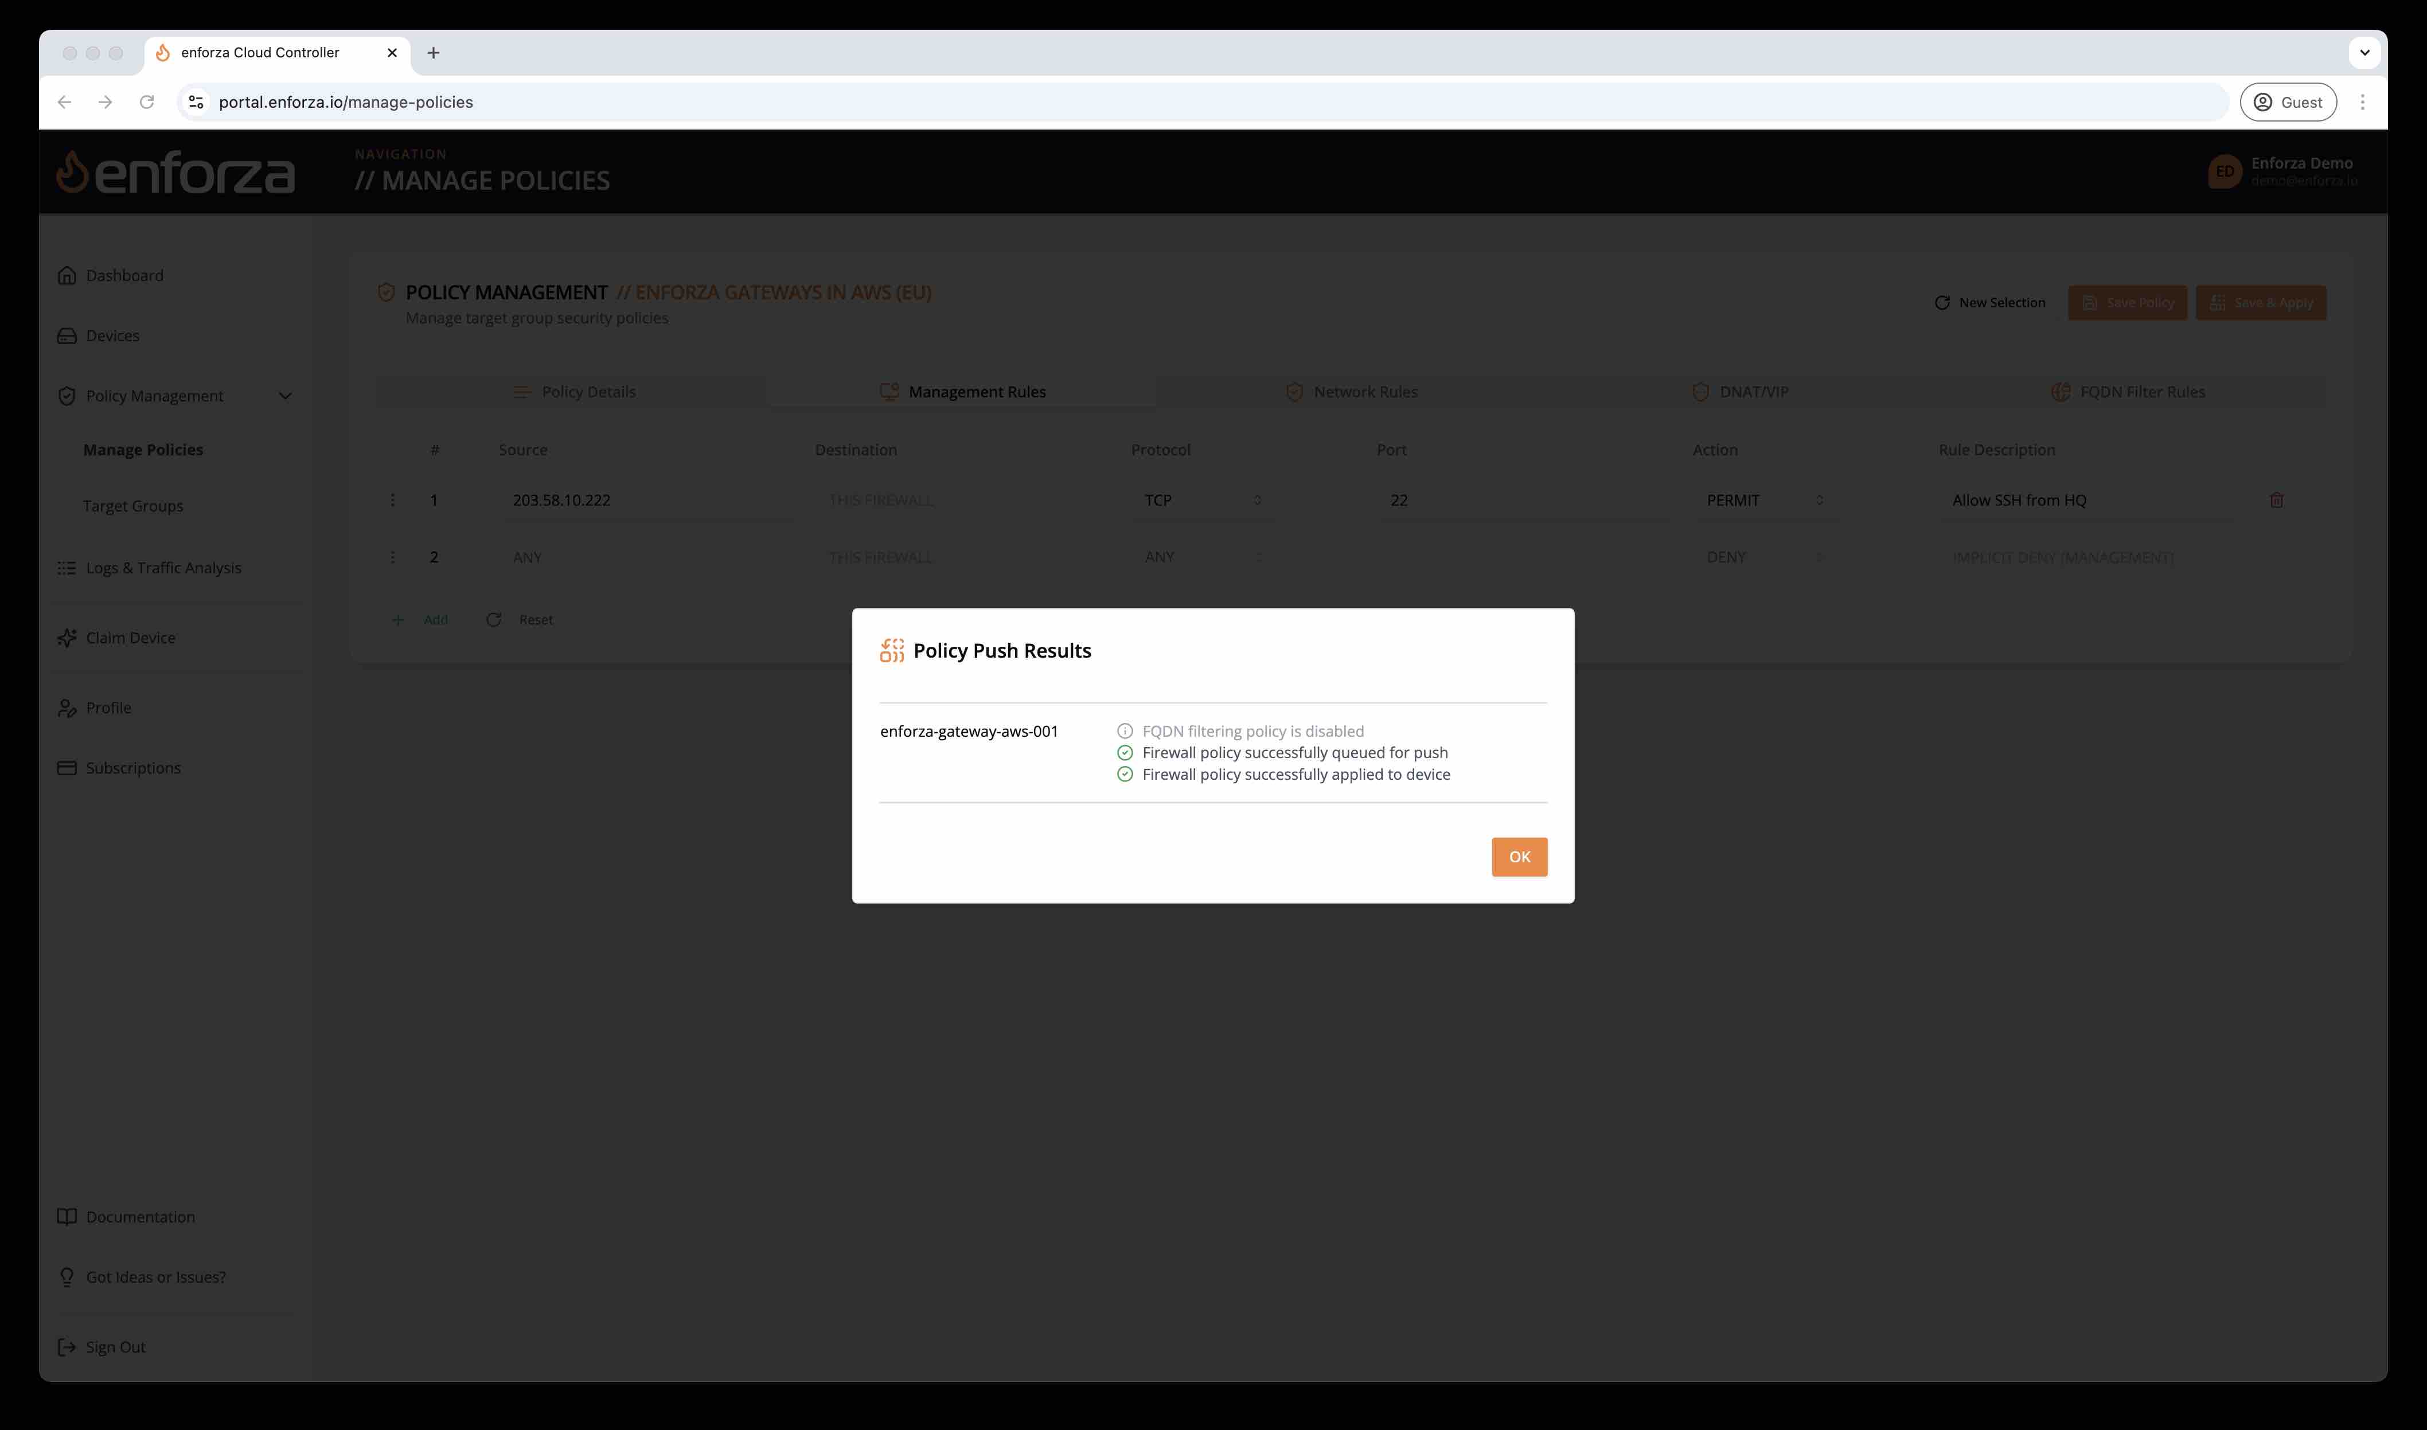Click the policy management shield header icon

(387, 292)
